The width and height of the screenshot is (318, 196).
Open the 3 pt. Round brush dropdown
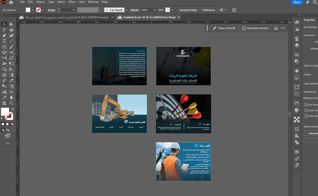tap(126, 10)
